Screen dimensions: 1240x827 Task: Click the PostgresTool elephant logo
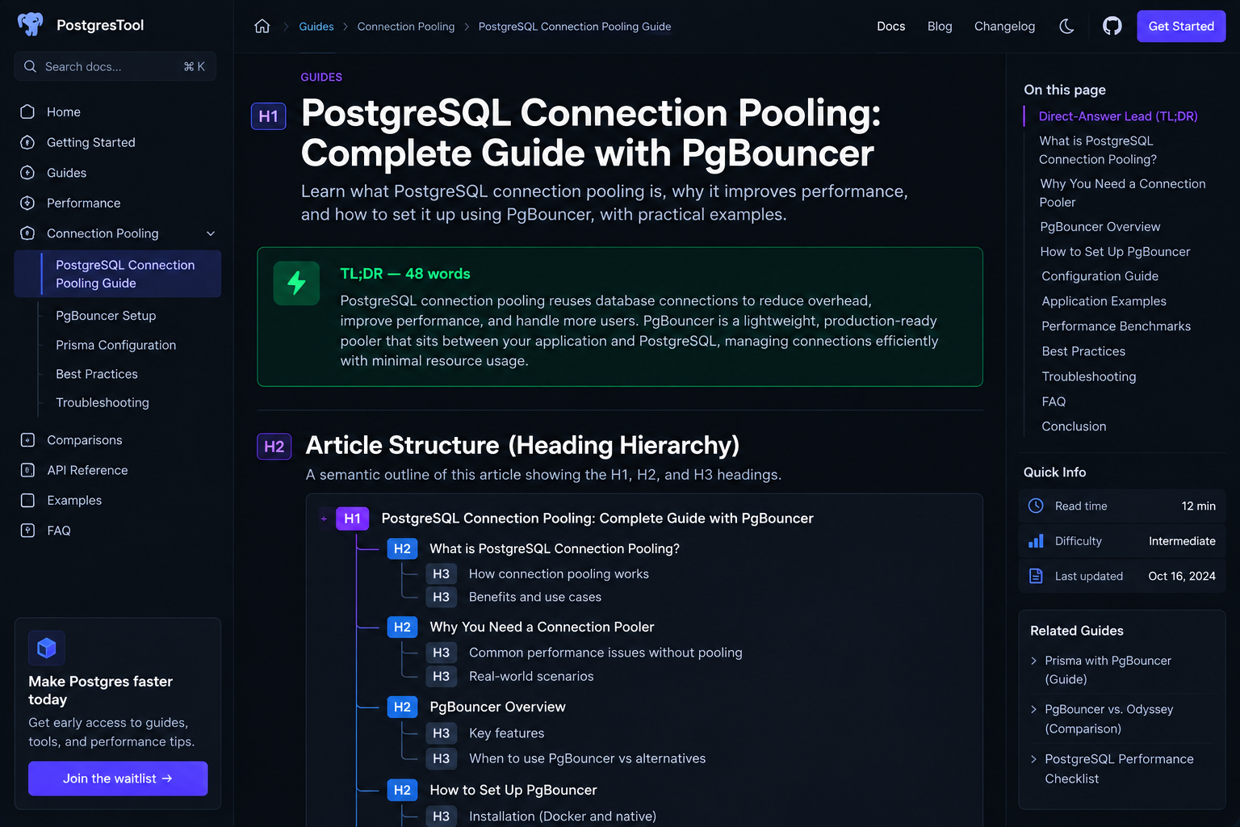coord(31,24)
